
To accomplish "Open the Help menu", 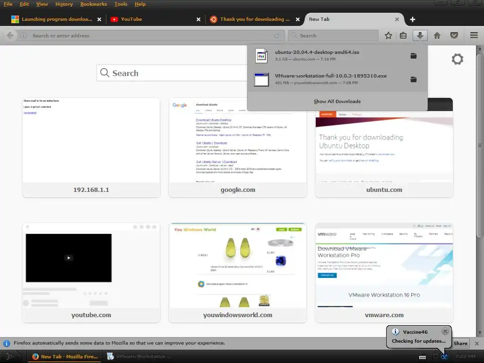I will [140, 4].
